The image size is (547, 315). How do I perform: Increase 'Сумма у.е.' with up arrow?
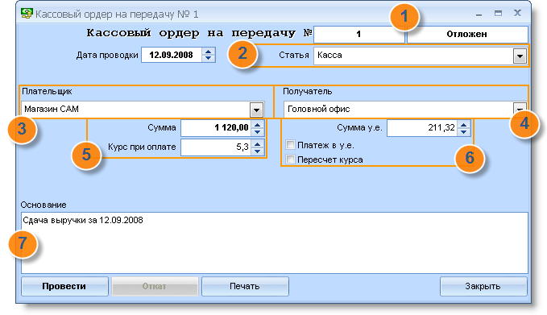[x=464, y=125]
